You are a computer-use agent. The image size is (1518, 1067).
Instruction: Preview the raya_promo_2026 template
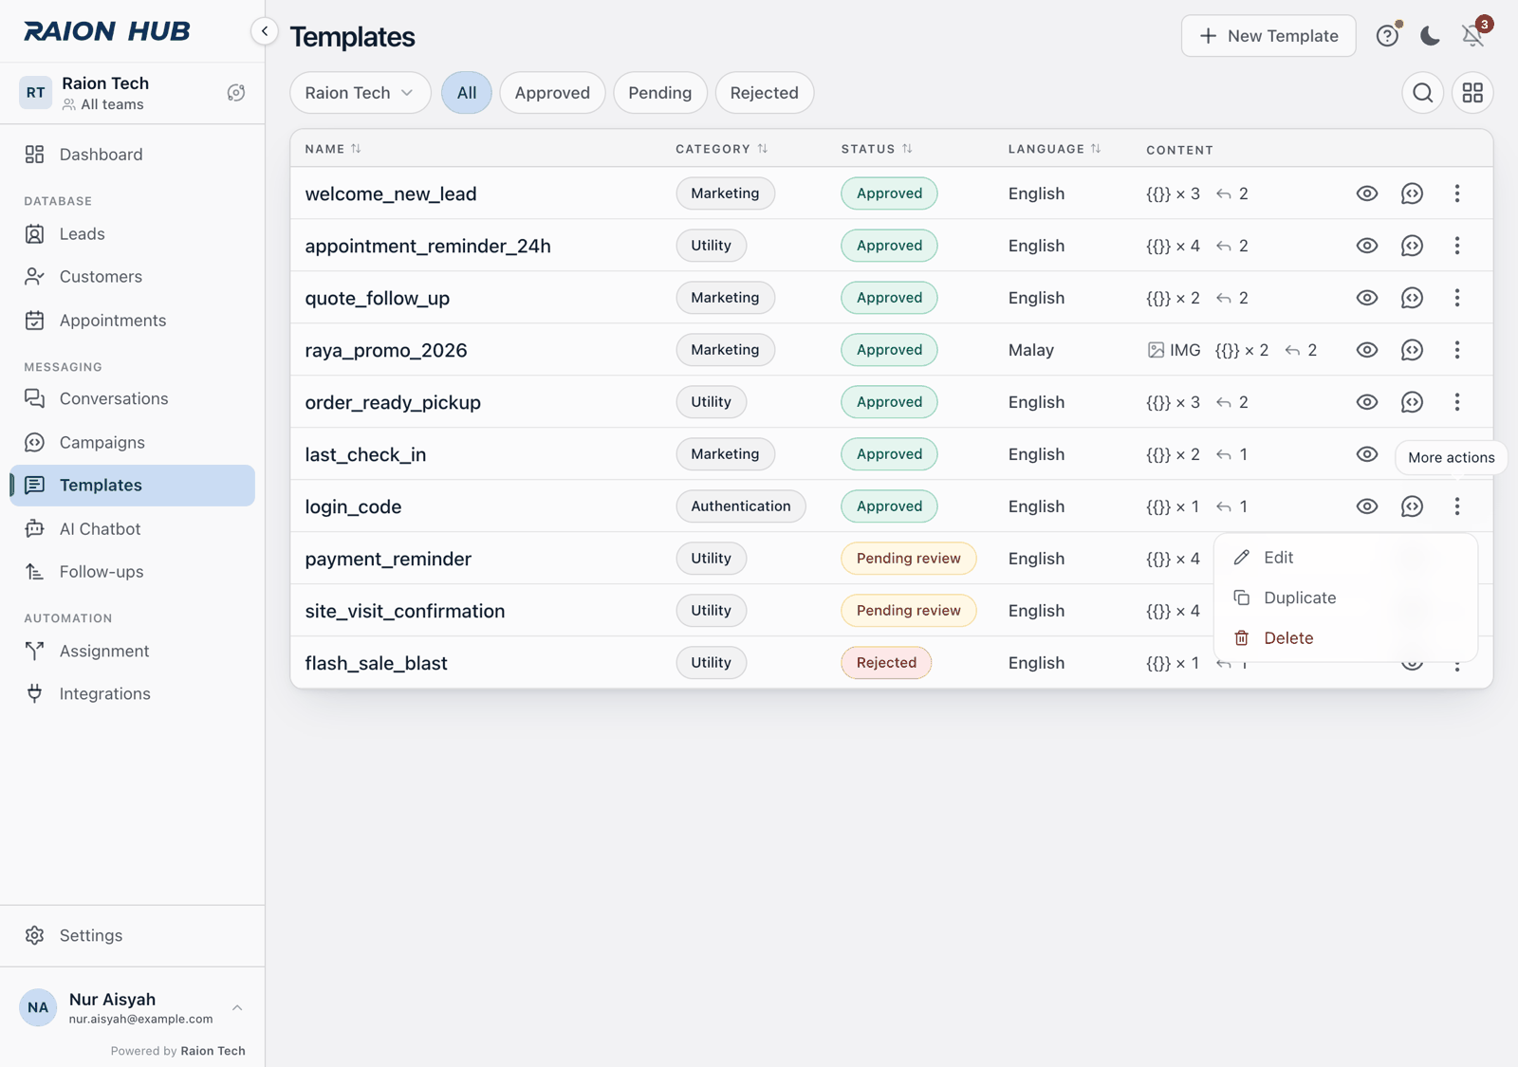pos(1366,350)
